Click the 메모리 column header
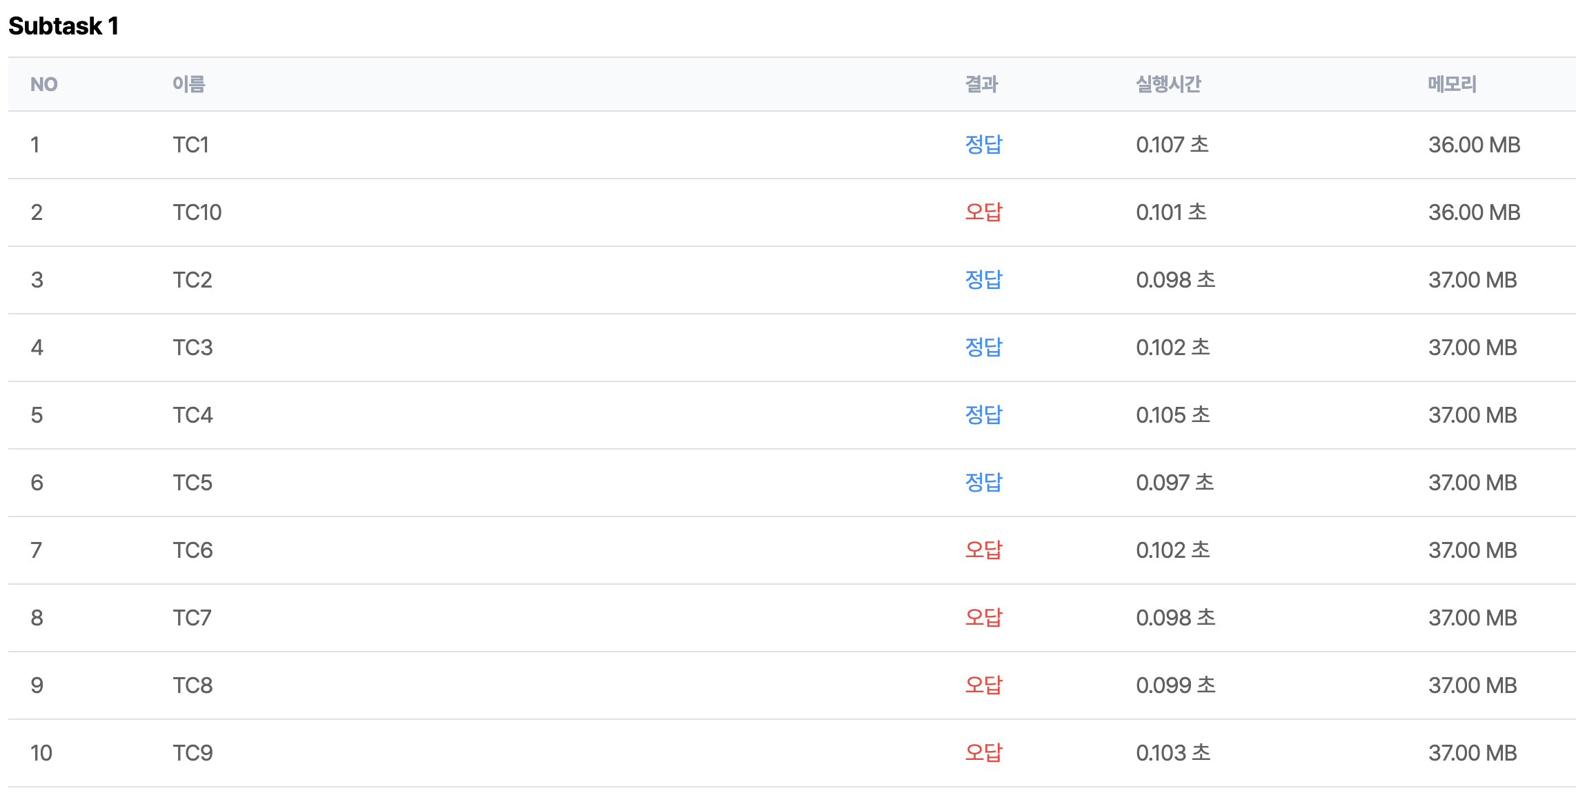The width and height of the screenshot is (1576, 793). click(1452, 84)
